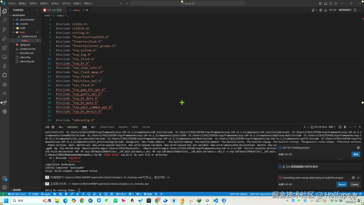Click the command center search box
The image size is (364, 205).
pos(187,3)
